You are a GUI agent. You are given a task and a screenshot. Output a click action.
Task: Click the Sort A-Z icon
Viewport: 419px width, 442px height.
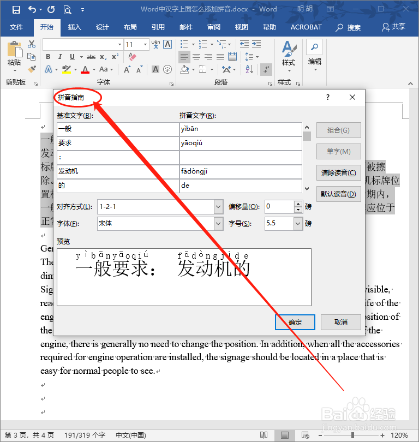coord(249,69)
